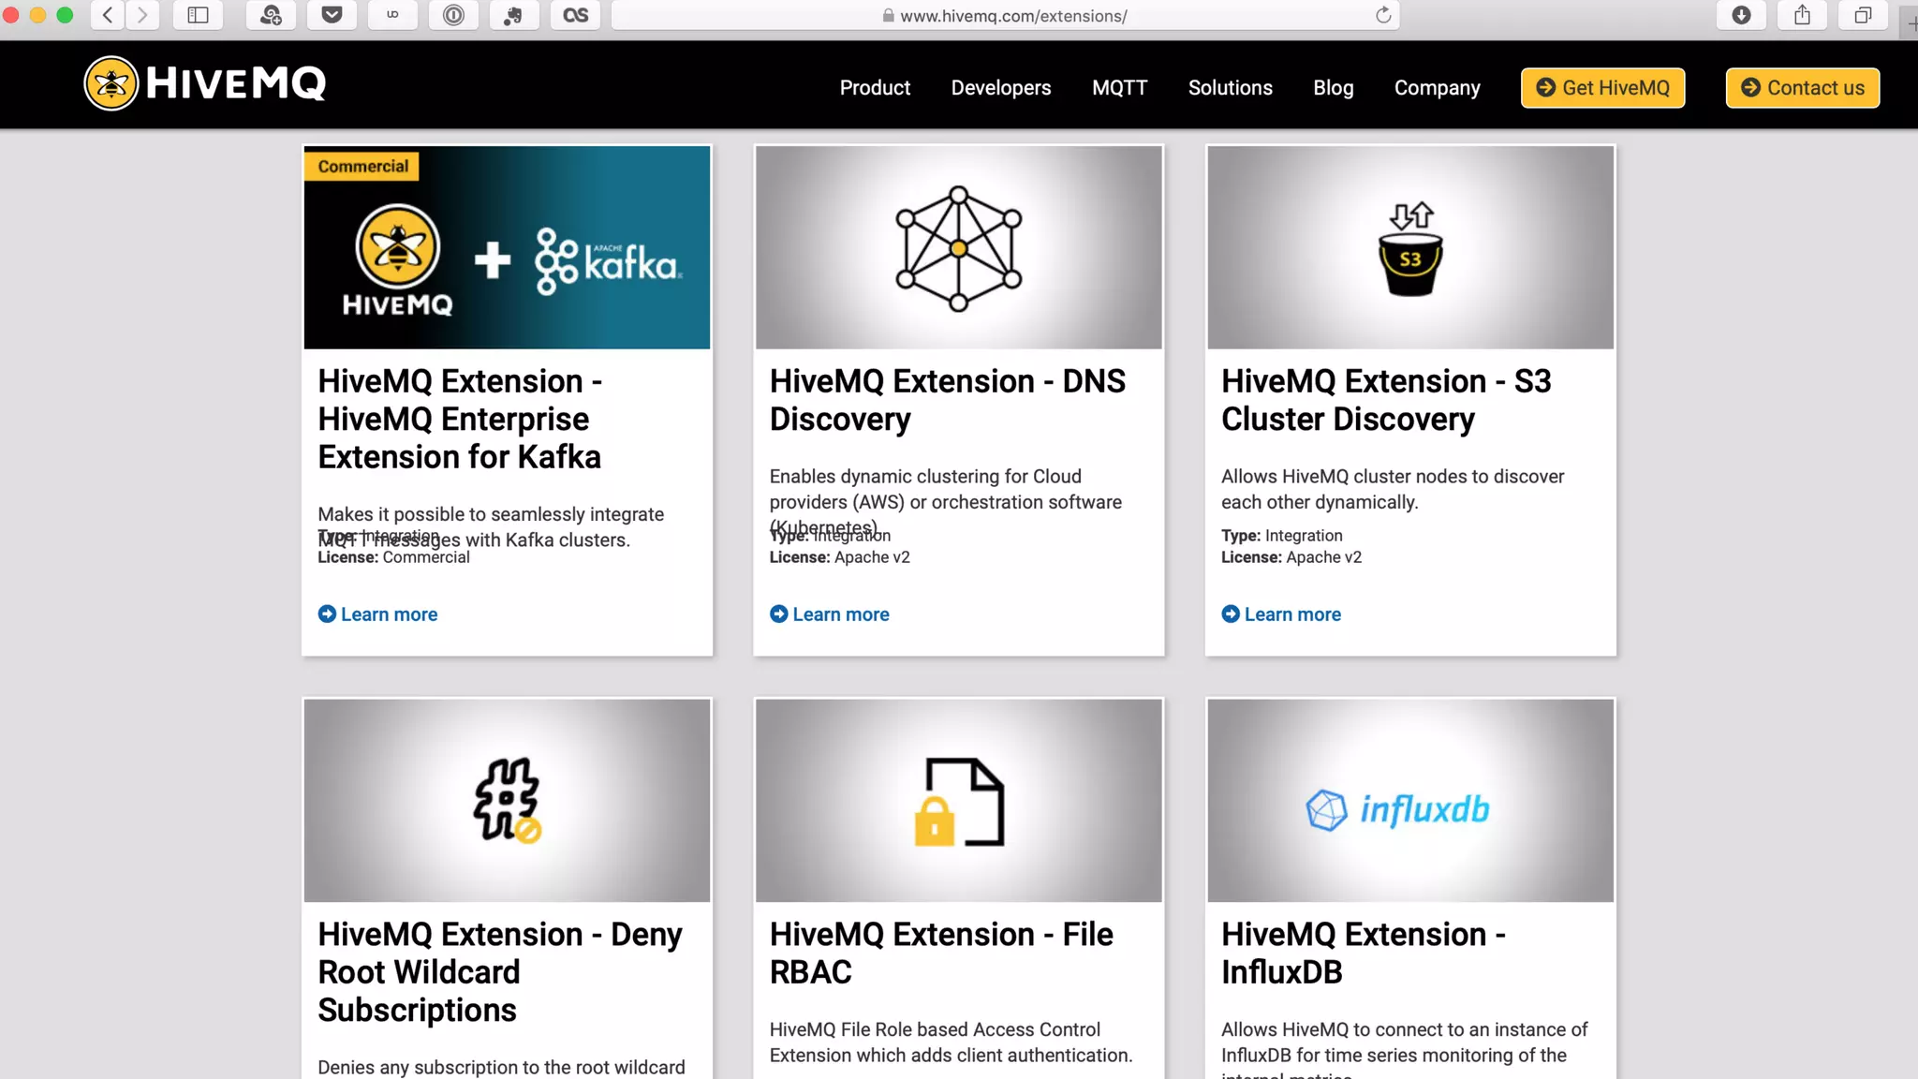Image resolution: width=1918 pixels, height=1079 pixels.
Task: Click the Pocket extension icon
Action: click(332, 15)
